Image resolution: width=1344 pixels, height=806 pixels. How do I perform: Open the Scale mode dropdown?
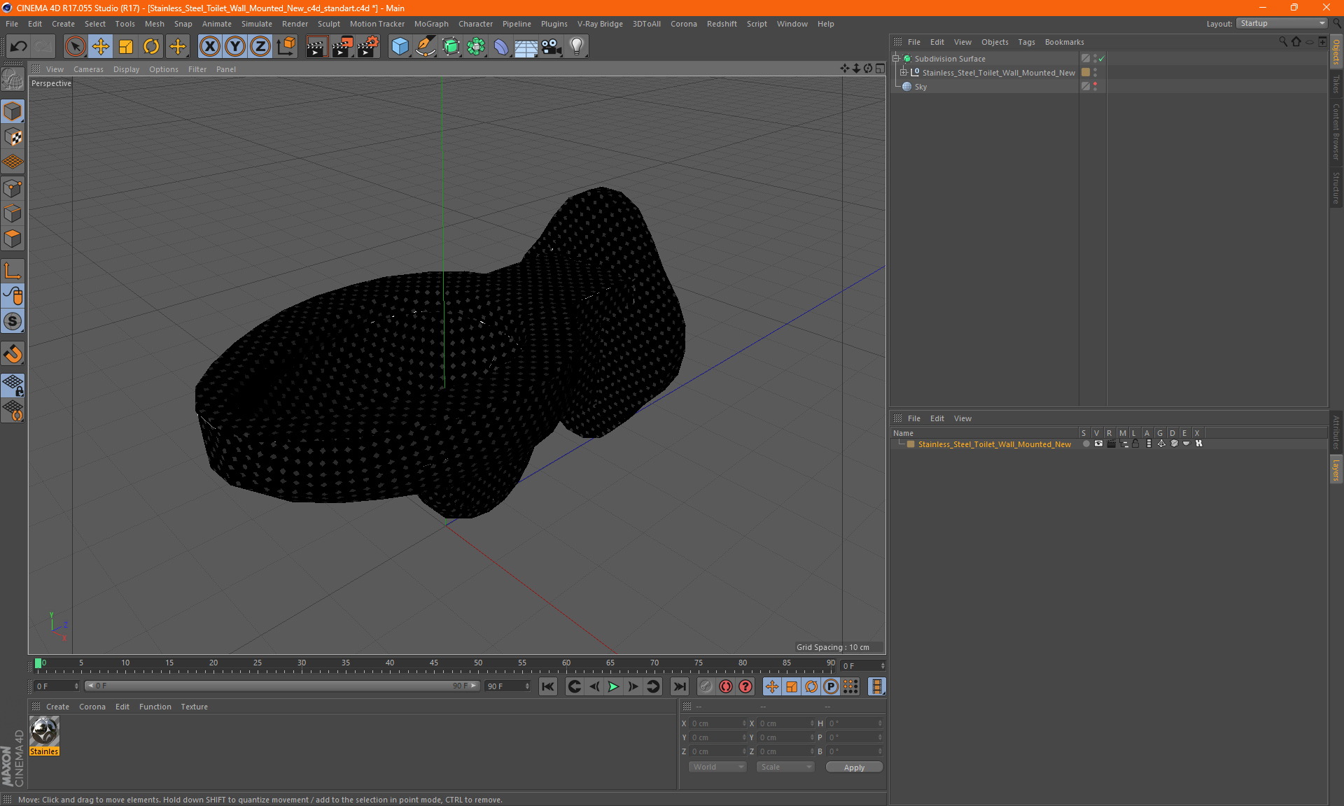click(x=785, y=767)
